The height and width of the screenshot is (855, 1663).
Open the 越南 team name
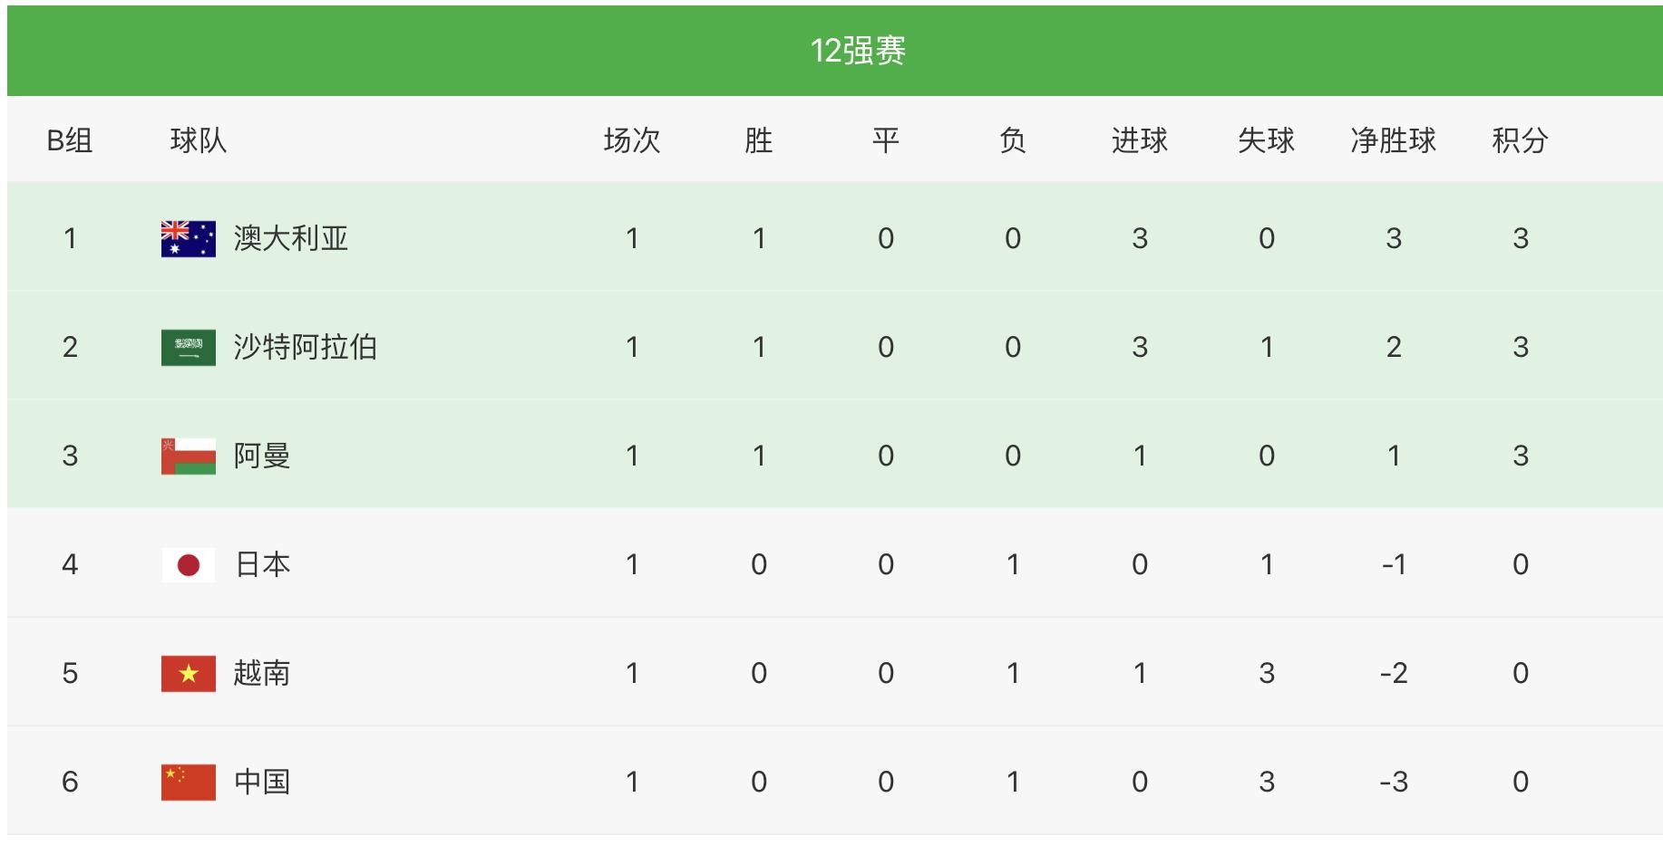262,673
